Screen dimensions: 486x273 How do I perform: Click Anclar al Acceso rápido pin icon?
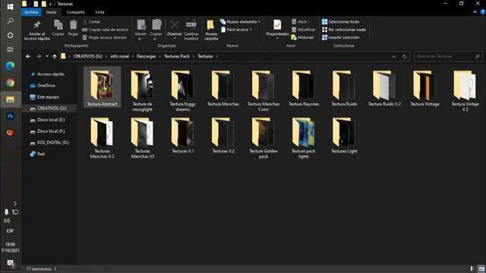[x=37, y=25]
